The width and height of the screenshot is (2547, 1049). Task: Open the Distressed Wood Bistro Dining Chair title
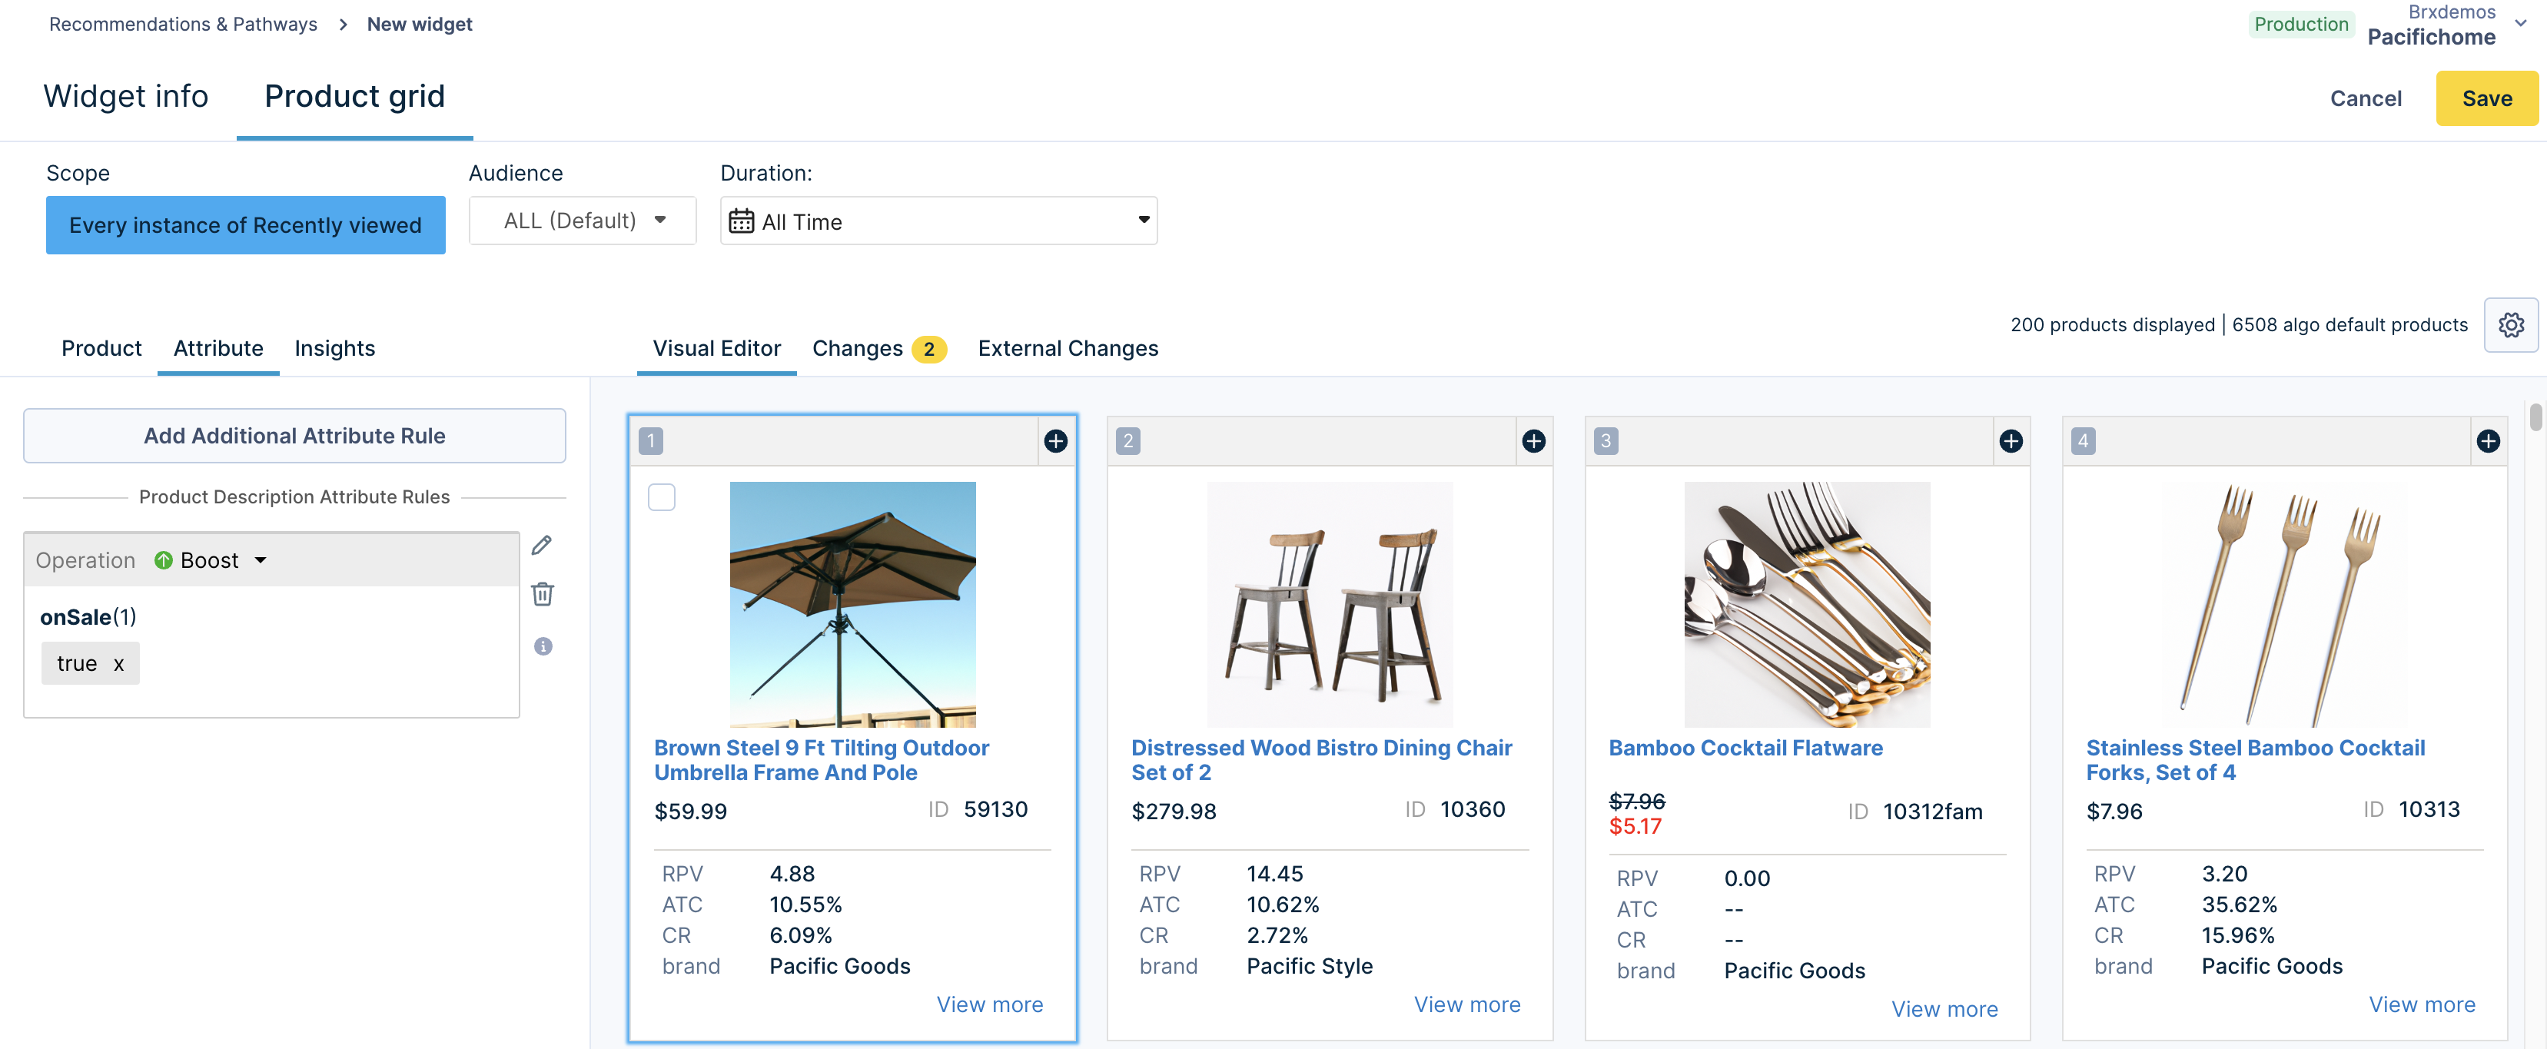click(x=1321, y=759)
